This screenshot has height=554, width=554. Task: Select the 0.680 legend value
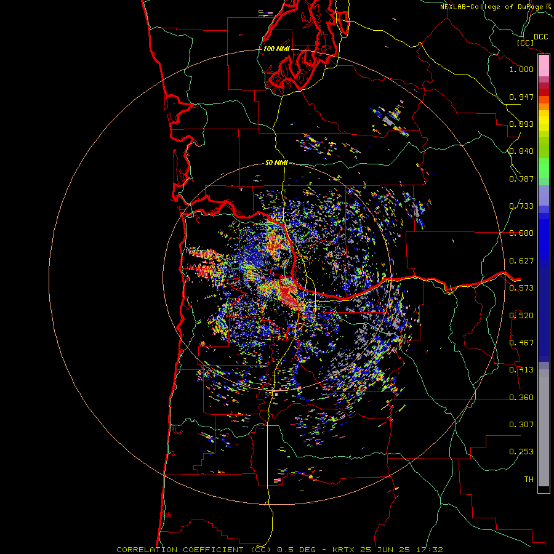(521, 233)
